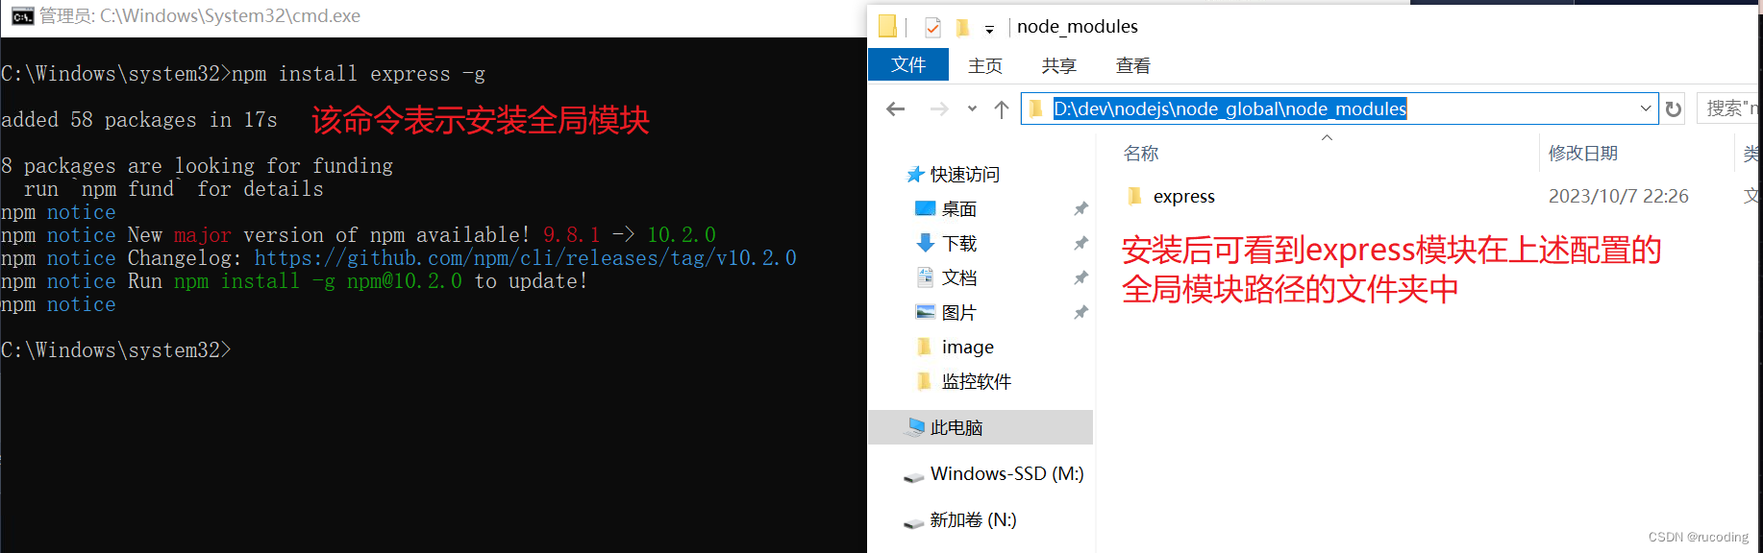The height and width of the screenshot is (553, 1763).
Task: Click the pictures icon beside 图片
Action: coord(925,312)
